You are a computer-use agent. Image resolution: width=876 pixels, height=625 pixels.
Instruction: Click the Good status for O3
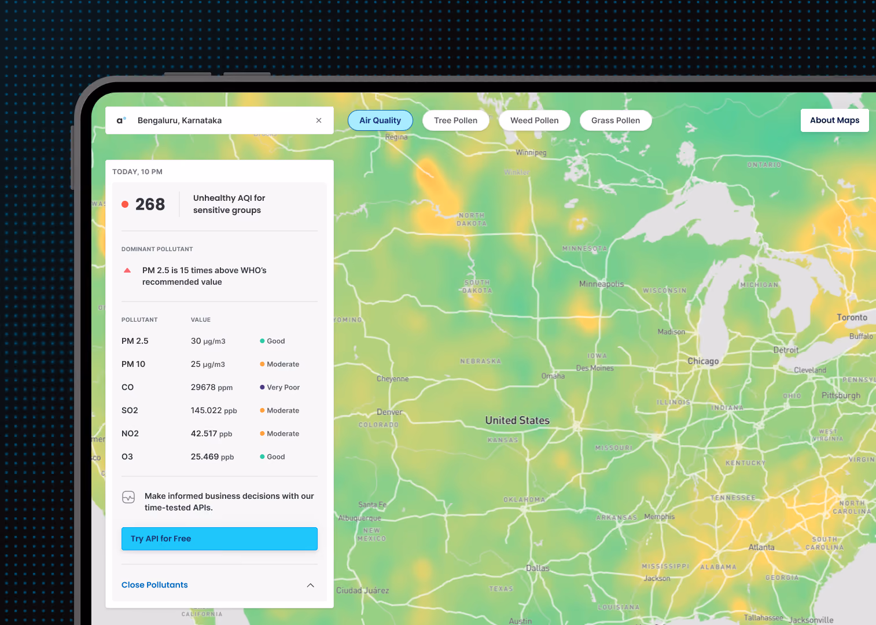272,457
